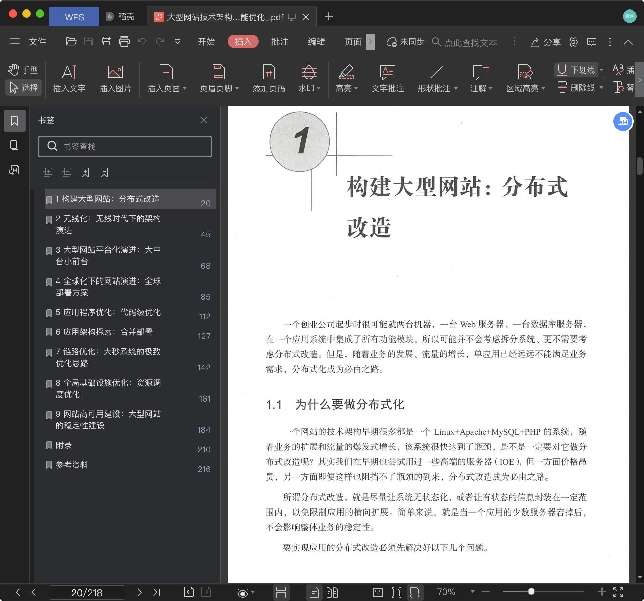Adjust the zoom slider handle
This screenshot has height=601, width=644.
[531, 592]
